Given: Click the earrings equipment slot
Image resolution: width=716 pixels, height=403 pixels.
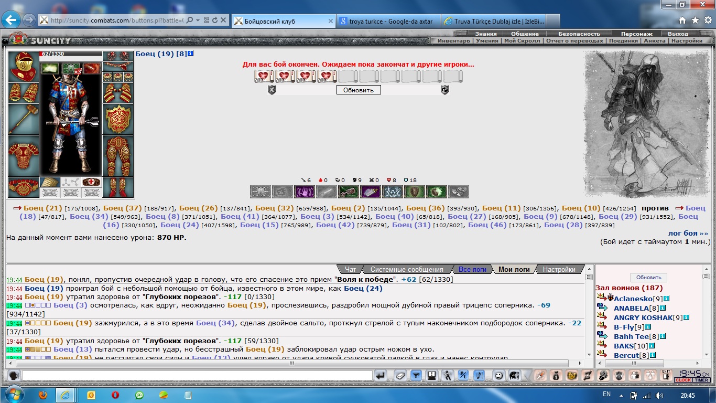Looking at the screenshot, I should [118, 56].
